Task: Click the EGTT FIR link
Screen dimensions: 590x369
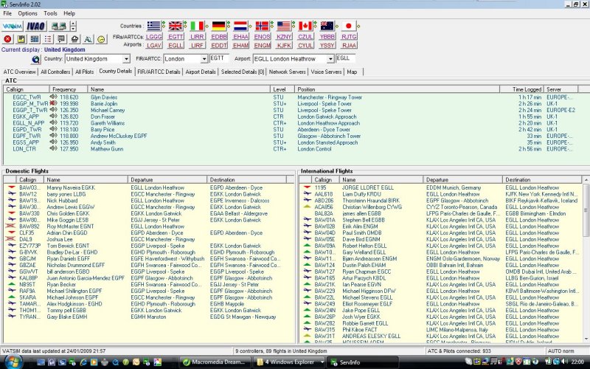Action: 176,35
